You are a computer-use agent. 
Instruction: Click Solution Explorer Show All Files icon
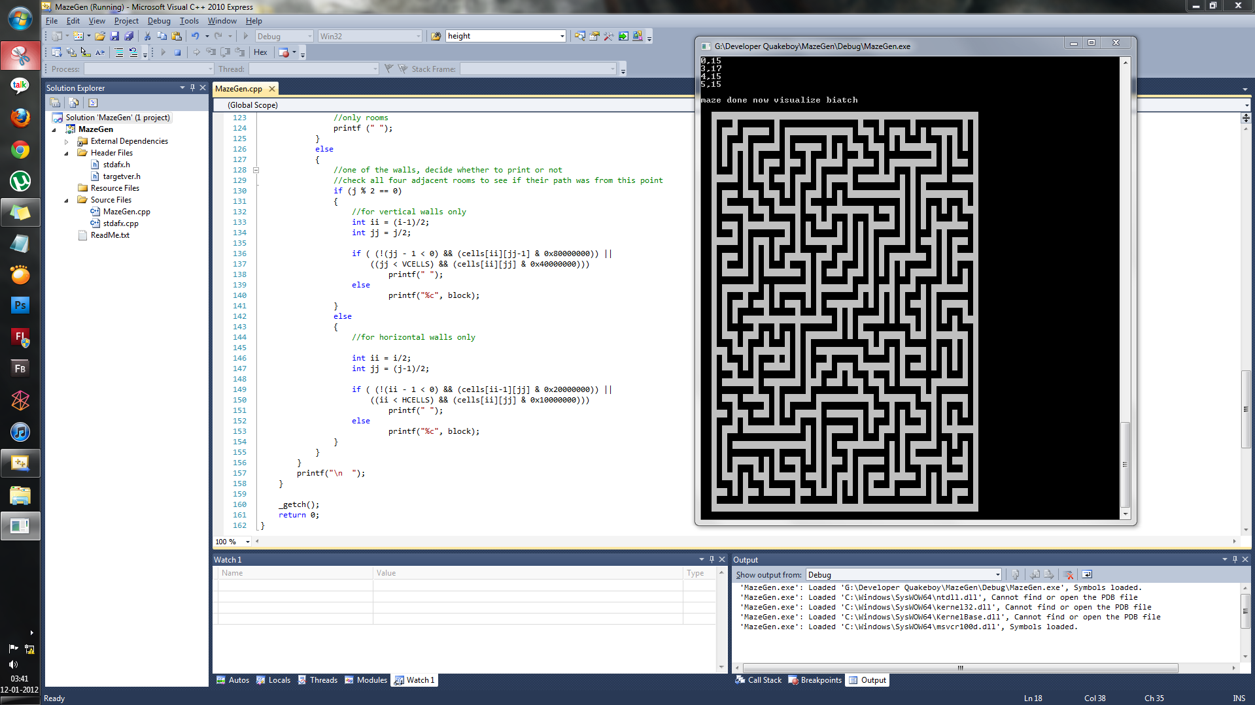point(74,103)
